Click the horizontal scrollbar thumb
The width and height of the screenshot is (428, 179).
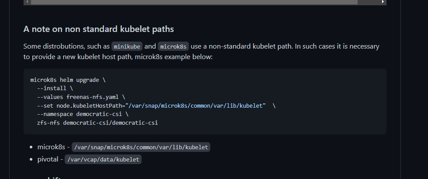coord(194,2)
